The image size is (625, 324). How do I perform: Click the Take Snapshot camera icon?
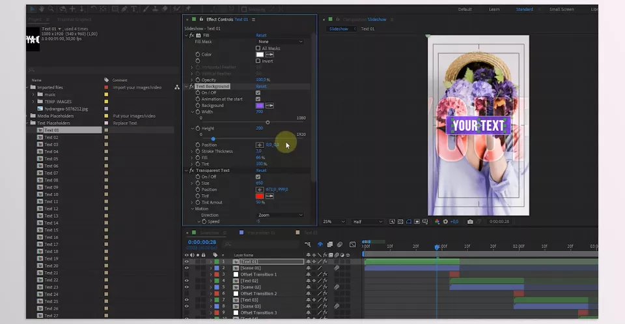click(470, 222)
